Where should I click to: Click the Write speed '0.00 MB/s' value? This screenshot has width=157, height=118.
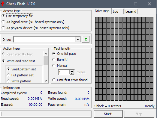click(x=82, y=99)
